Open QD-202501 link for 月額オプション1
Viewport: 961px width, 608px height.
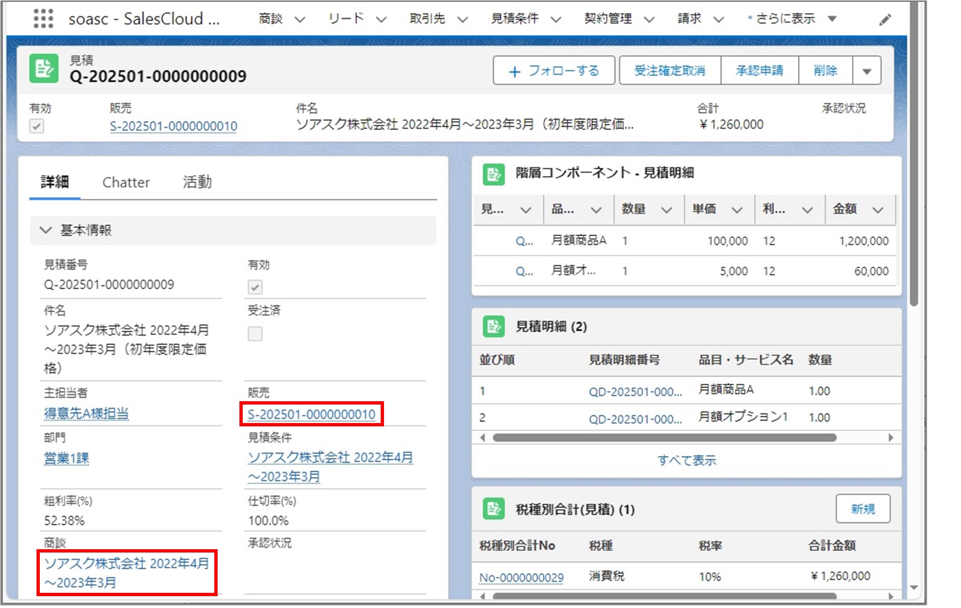(x=635, y=419)
